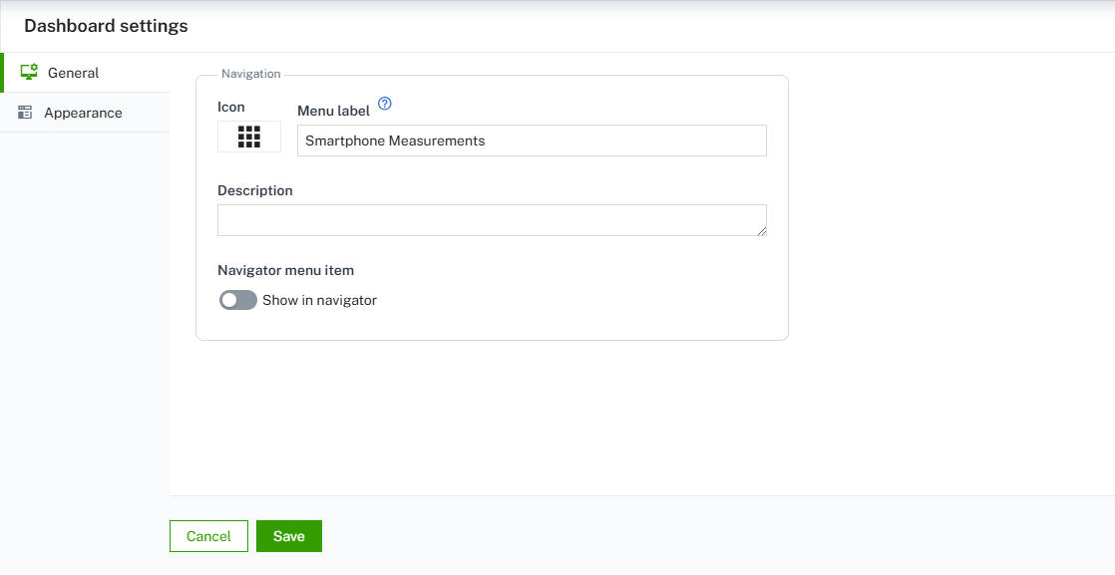Switch to the General settings tab
The width and height of the screenshot is (1115, 575).
[x=73, y=73]
